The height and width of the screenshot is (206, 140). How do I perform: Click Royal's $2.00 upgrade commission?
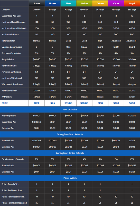click(132, 47)
